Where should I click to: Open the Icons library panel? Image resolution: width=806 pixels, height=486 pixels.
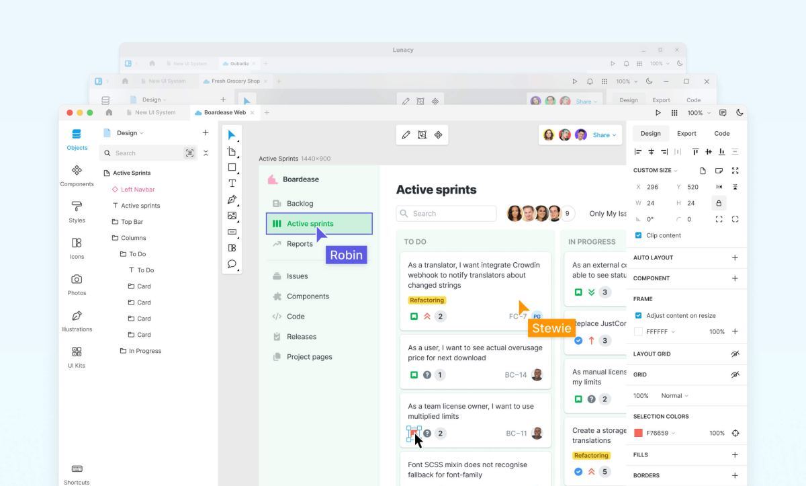(77, 248)
